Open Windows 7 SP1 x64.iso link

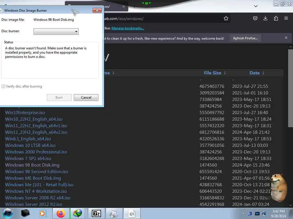pyautogui.click(x=28, y=158)
